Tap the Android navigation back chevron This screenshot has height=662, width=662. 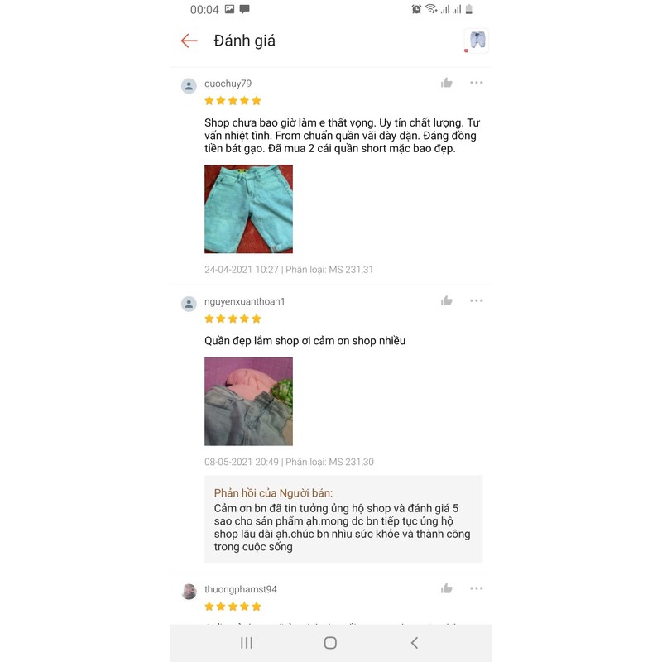[x=415, y=643]
